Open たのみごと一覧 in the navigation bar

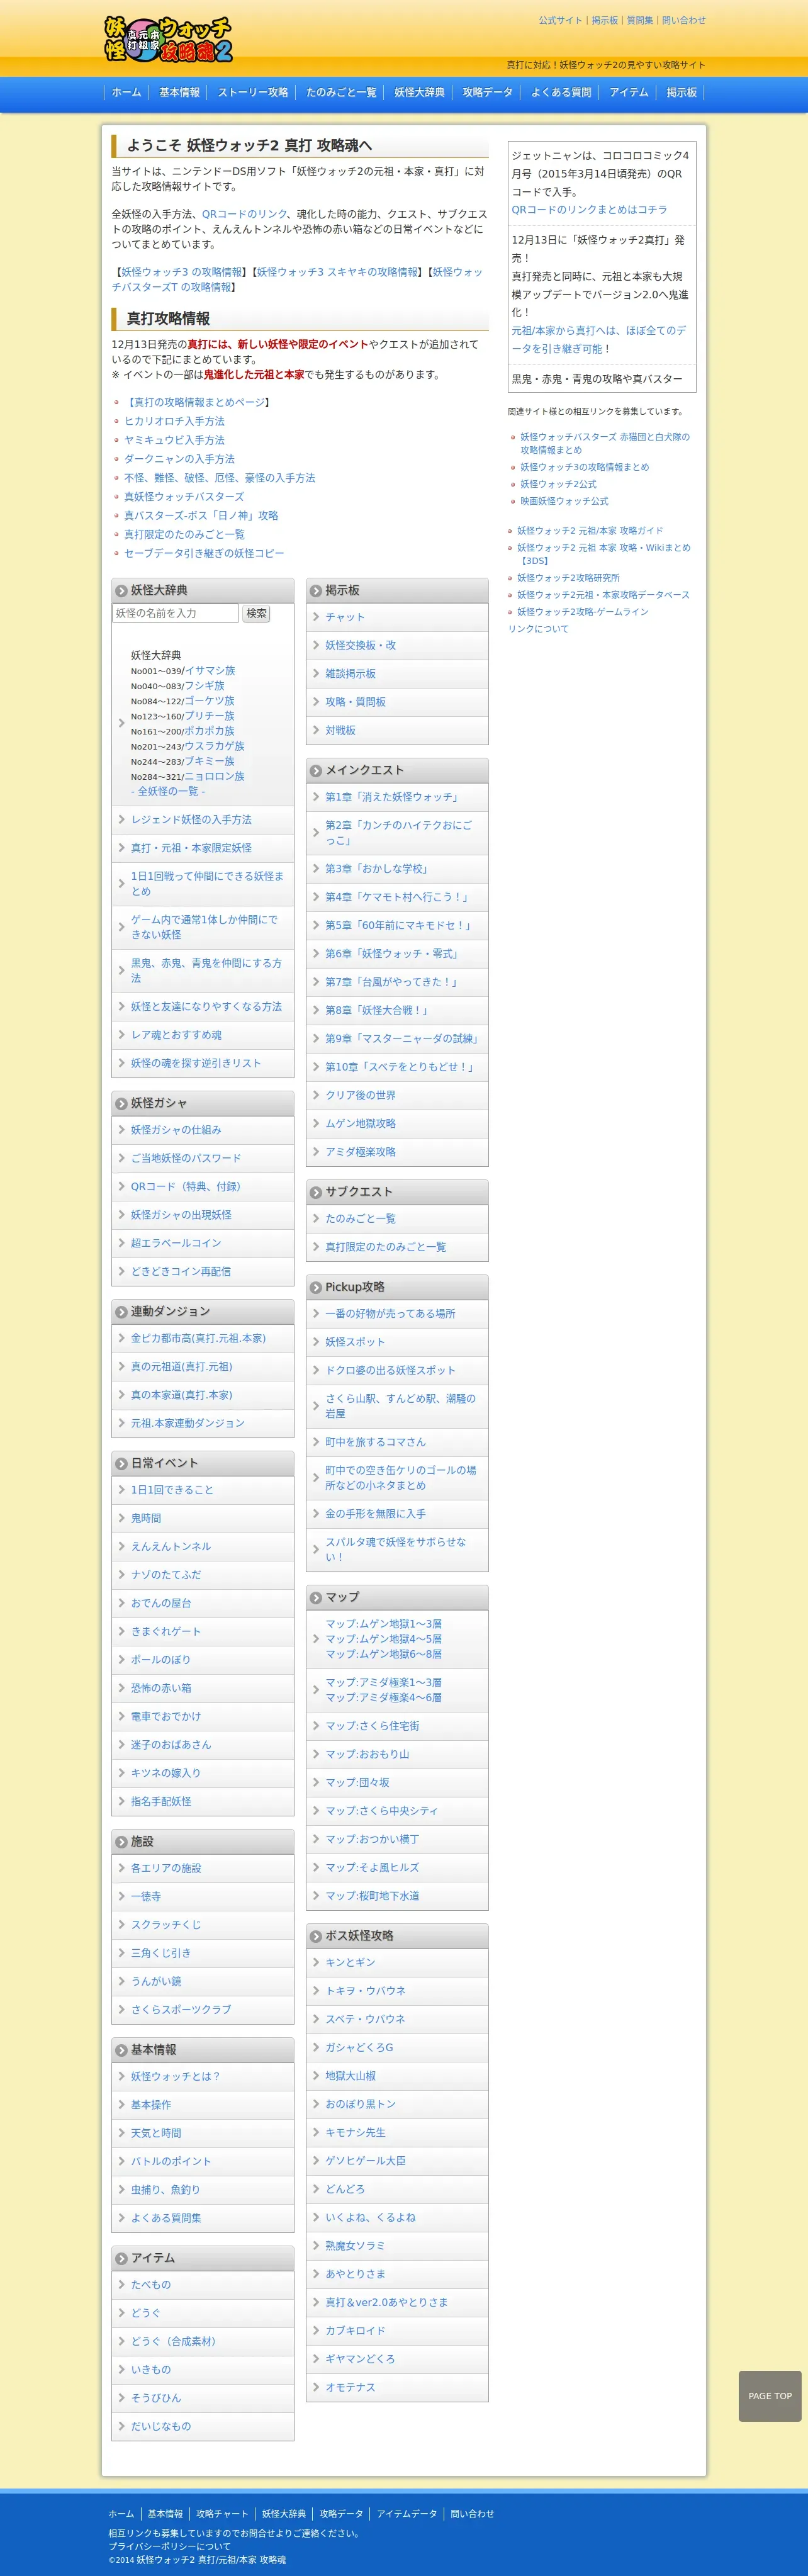[341, 92]
